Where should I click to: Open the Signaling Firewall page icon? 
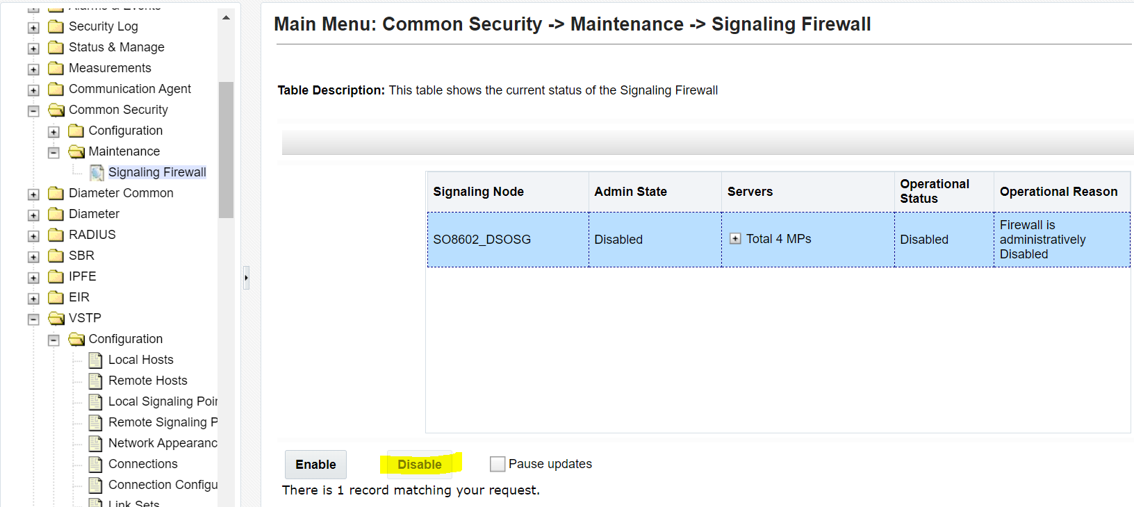coord(96,172)
